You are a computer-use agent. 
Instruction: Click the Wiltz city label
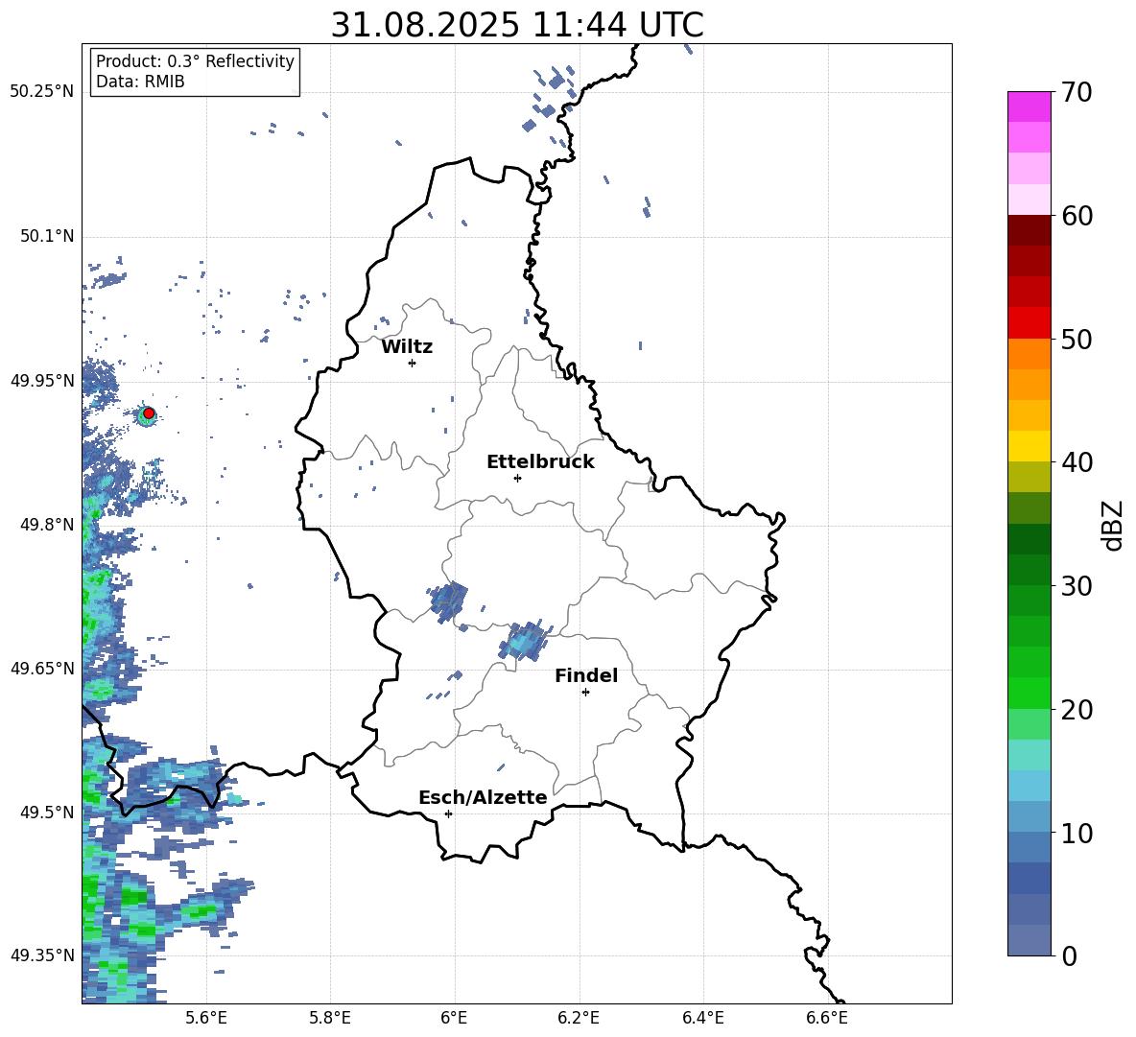tap(407, 347)
